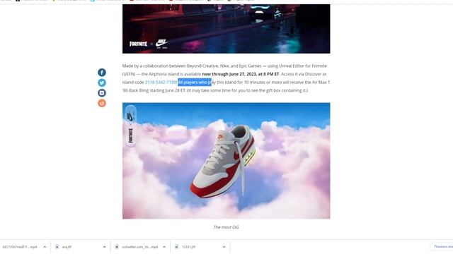Click text "'86 Back Bling starting June 28"
The height and width of the screenshot is (254, 453).
pos(151,90)
